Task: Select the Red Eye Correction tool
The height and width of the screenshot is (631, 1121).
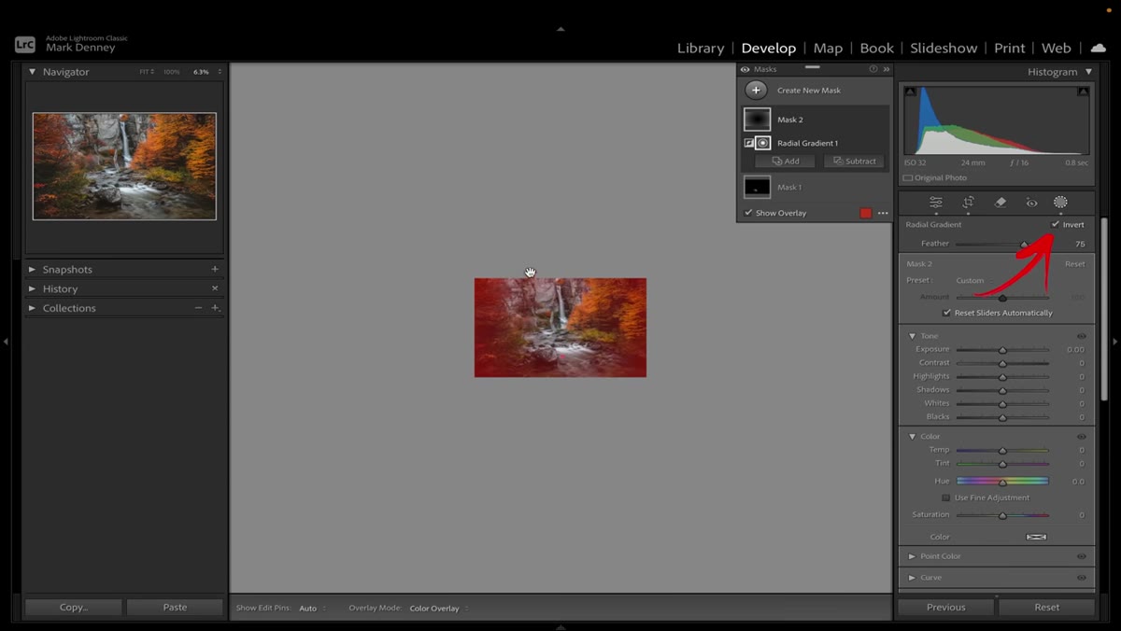Action: pyautogui.click(x=1031, y=203)
